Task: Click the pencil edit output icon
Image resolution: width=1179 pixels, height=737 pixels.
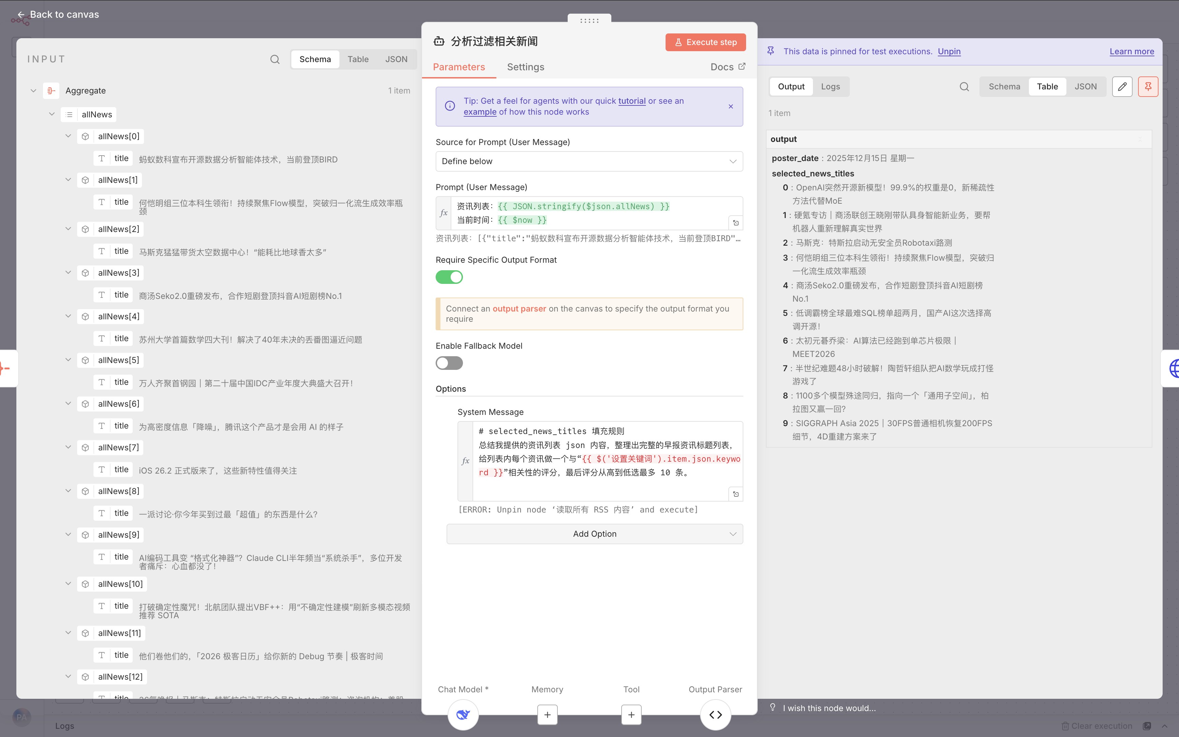Action: (1122, 87)
